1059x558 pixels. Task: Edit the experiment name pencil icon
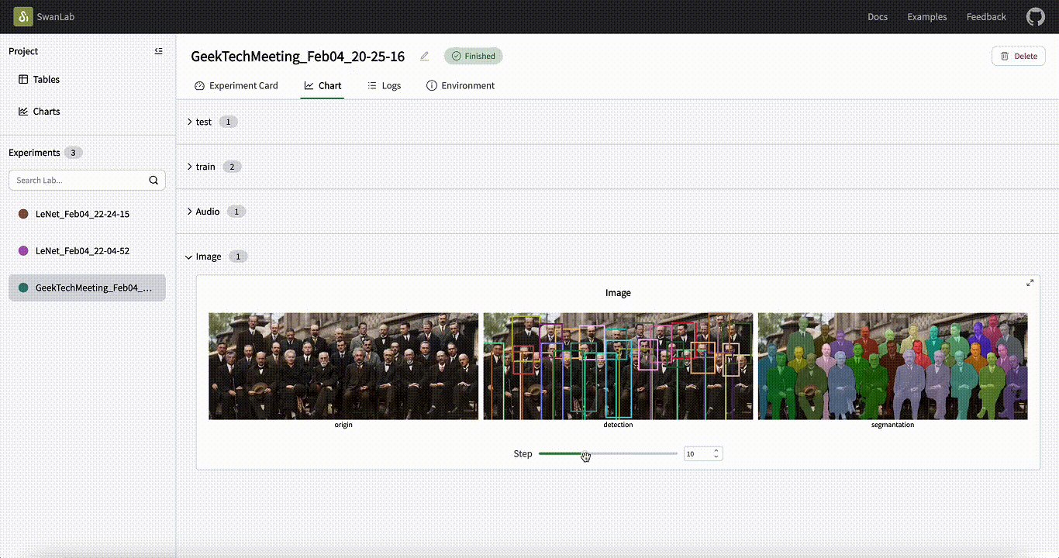pyautogui.click(x=424, y=57)
